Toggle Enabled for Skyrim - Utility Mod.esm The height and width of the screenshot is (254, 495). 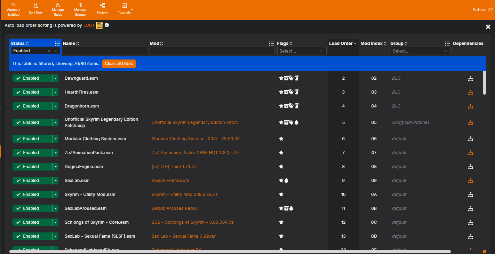pos(32,195)
